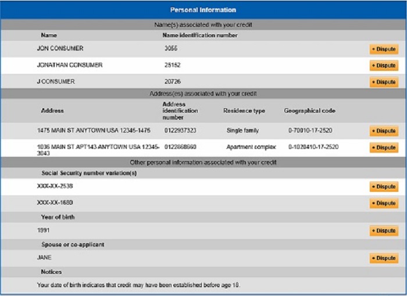Dispute the year of birth 1991

384,230
